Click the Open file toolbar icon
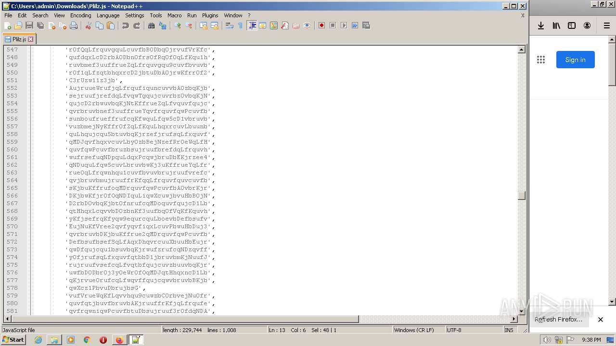Viewport: 616px width, 346px height. pos(18,25)
